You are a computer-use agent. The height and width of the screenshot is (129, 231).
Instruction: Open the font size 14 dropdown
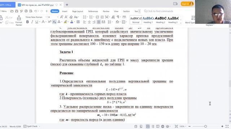click(57, 17)
